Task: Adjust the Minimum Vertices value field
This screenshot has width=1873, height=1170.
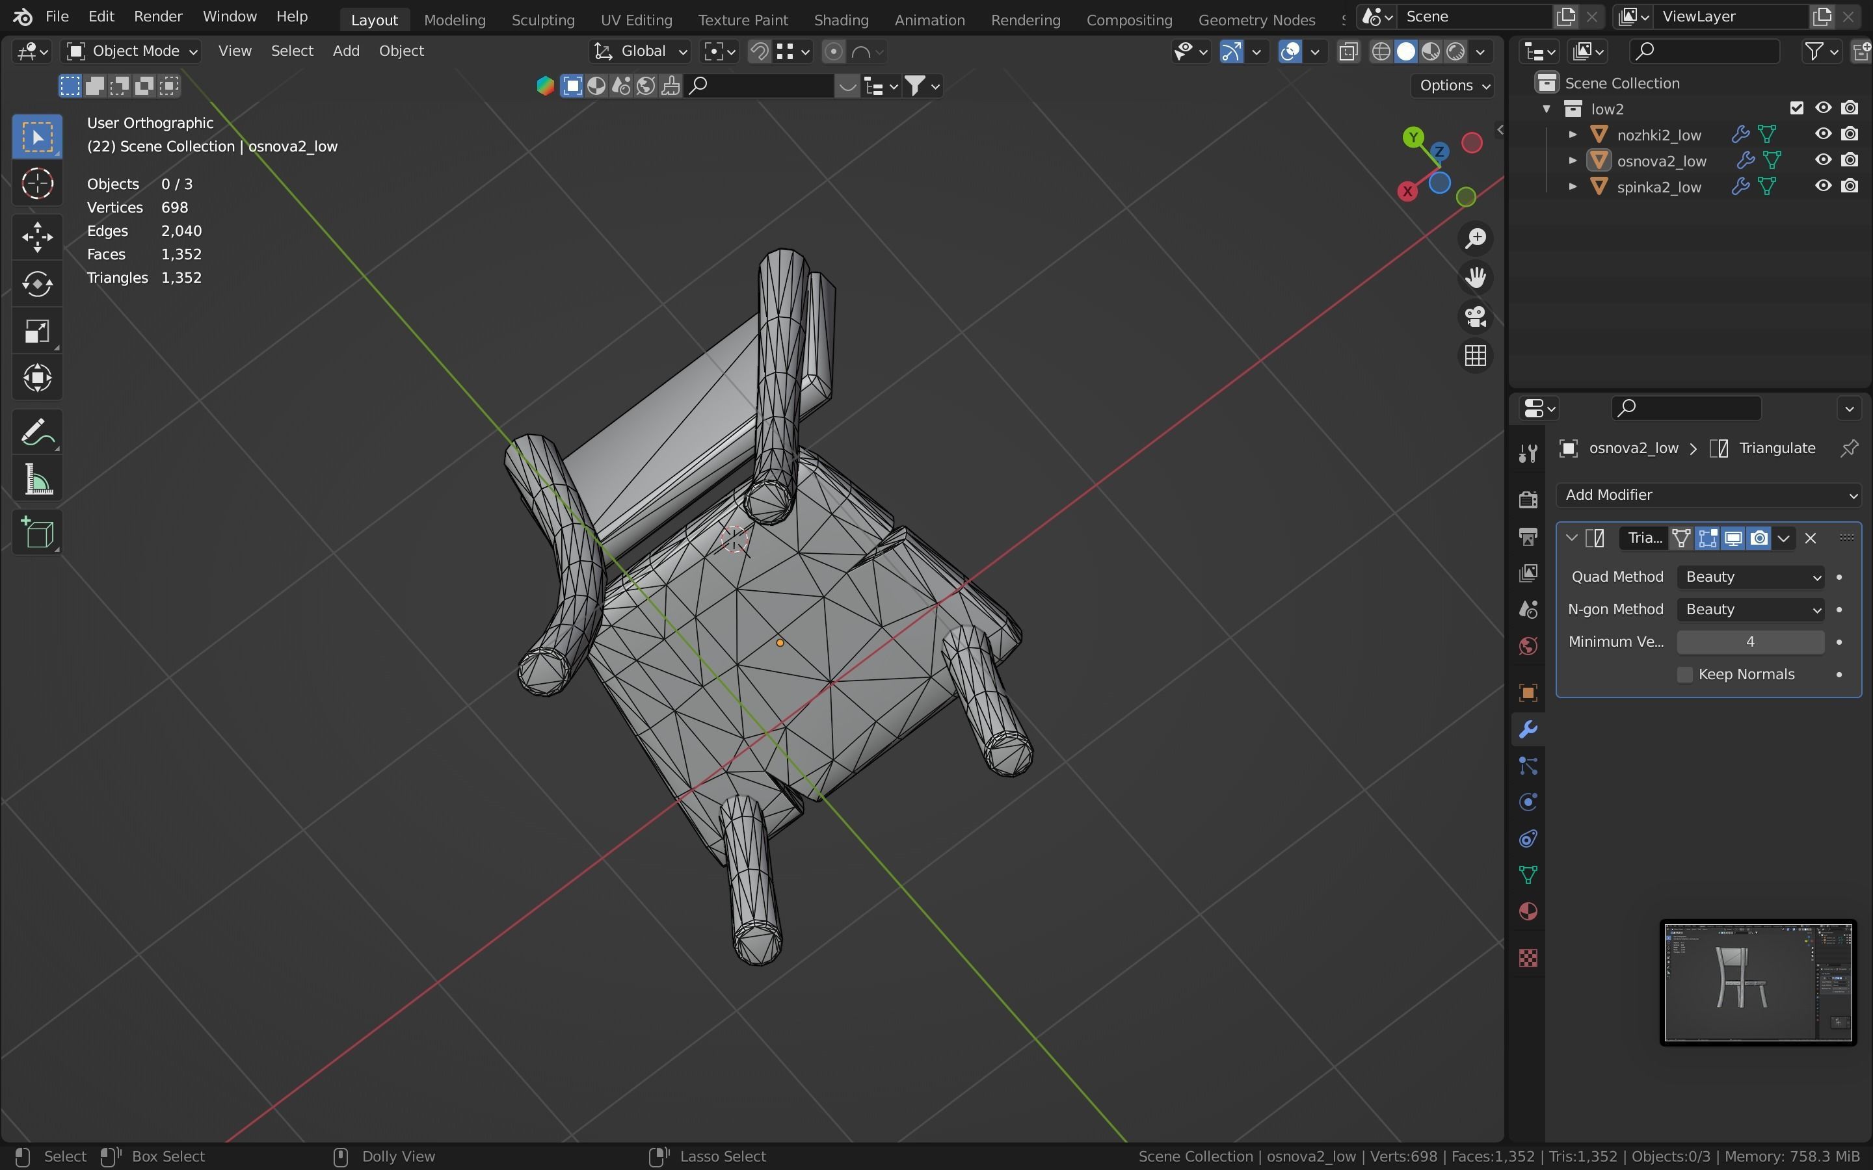Action: pos(1751,642)
